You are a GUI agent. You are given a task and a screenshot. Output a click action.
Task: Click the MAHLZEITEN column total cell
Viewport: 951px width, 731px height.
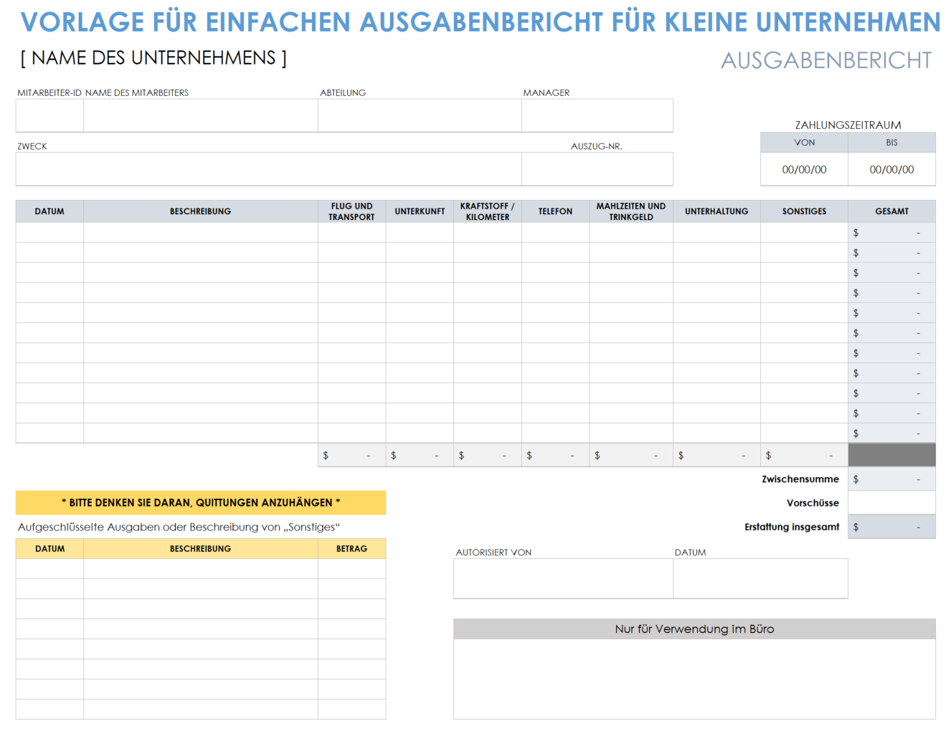coord(631,455)
